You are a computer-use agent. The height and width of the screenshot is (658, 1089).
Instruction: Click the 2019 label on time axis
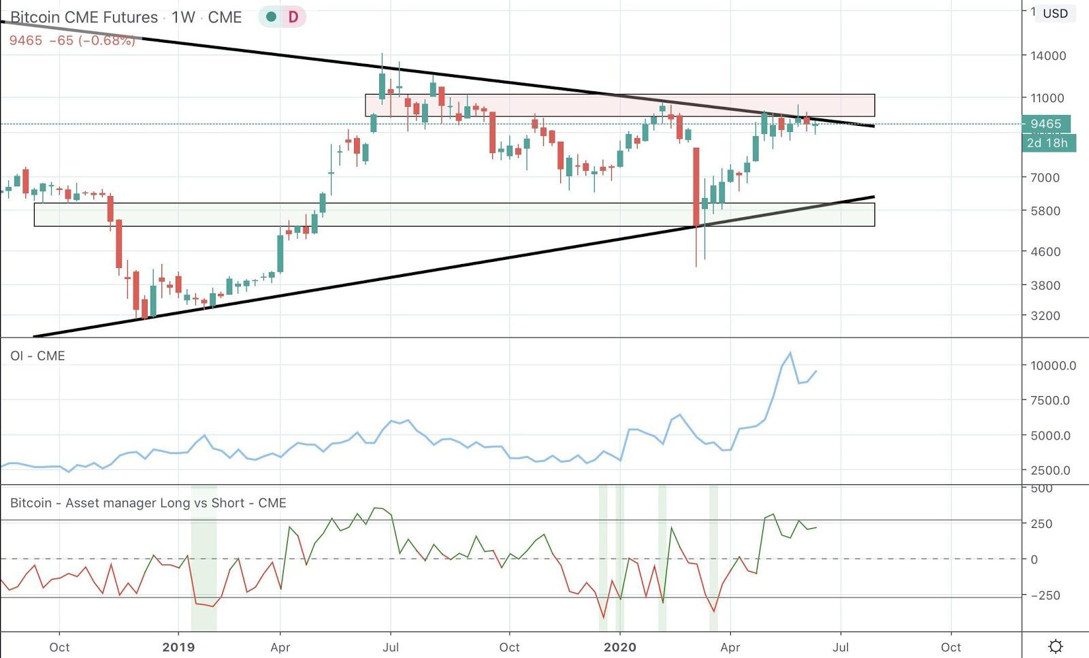point(178,647)
